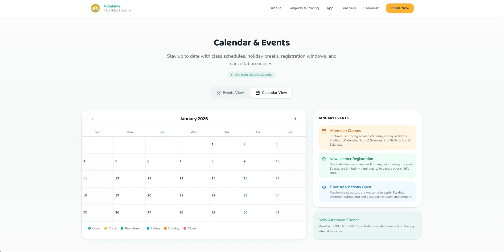
Task: Click the Live from Google Calendar green dot
Action: (232, 75)
